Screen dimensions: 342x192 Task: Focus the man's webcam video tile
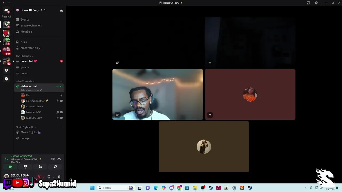tap(158, 94)
